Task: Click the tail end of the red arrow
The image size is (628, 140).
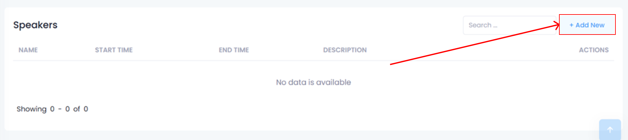Action: pyautogui.click(x=391, y=64)
